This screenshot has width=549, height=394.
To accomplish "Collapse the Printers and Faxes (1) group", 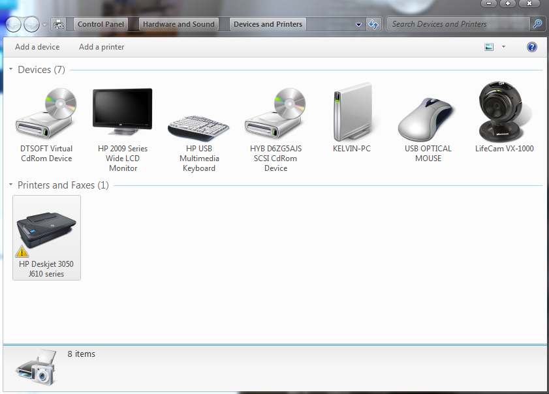I will [x=11, y=185].
